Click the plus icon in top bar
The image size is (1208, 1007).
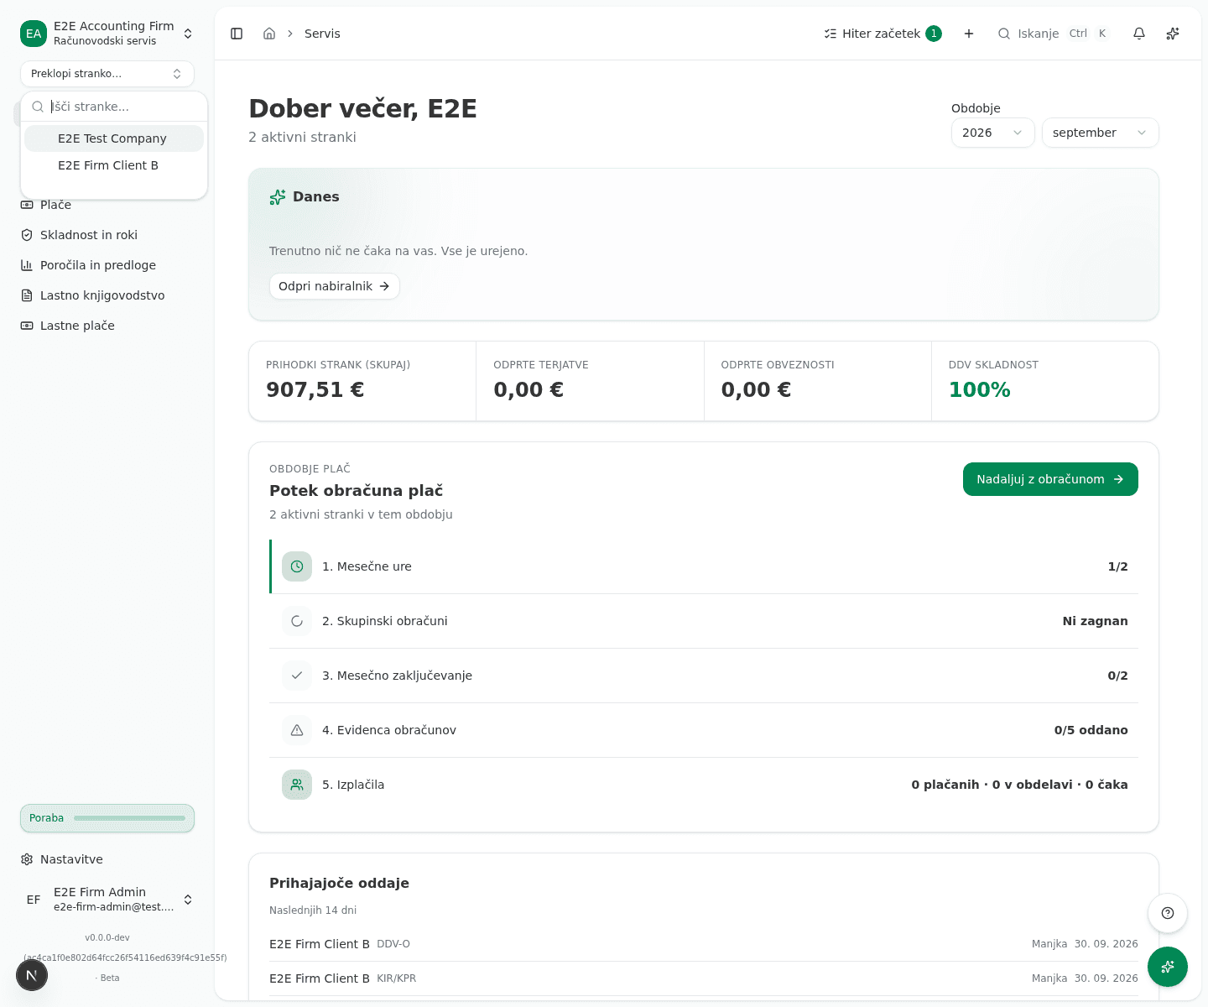click(969, 34)
